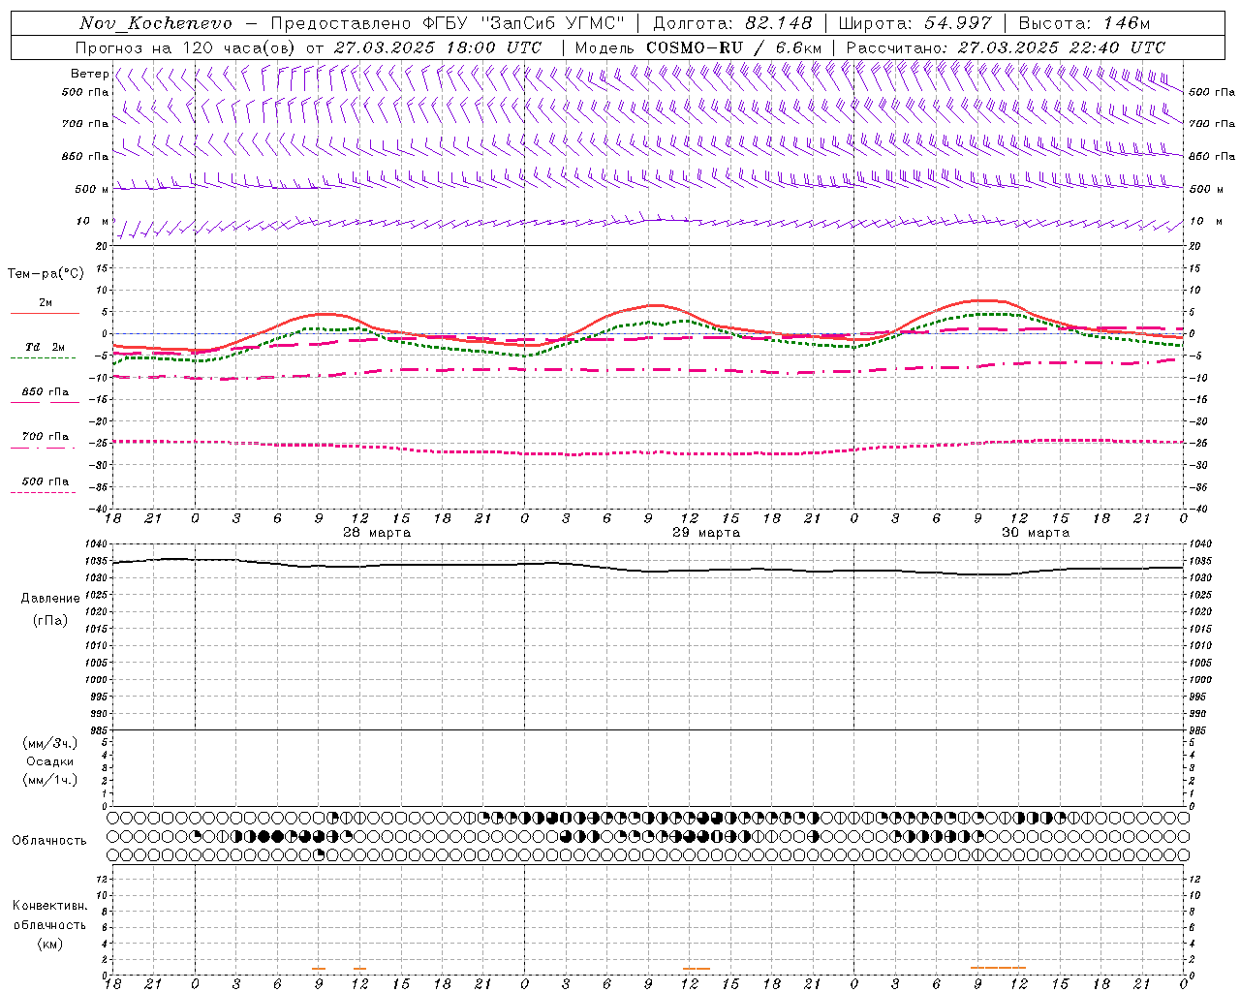Click the Ветер wind panel label
This screenshot has width=1240, height=992.
89,74
